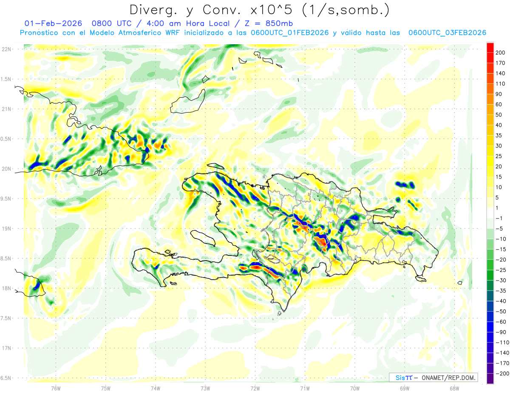The width and height of the screenshot is (510, 394).
Task: Click the 70W longitude label
Action: pyautogui.click(x=354, y=388)
